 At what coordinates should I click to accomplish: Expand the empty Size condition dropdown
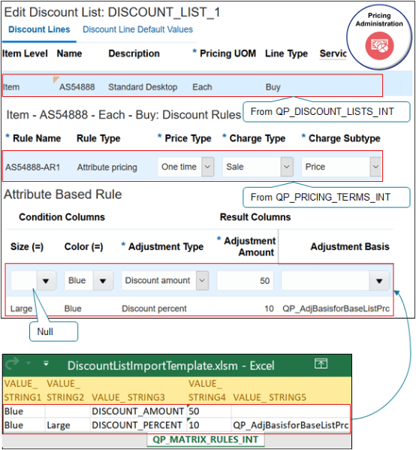[x=46, y=281]
